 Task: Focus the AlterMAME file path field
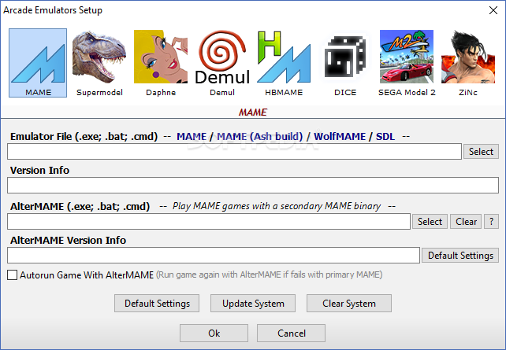pos(209,222)
